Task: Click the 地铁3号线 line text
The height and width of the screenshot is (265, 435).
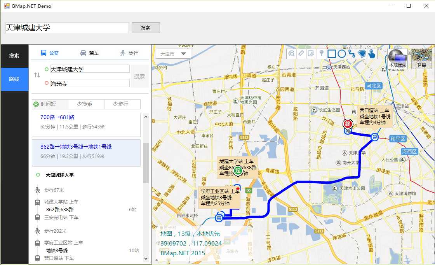Action: point(57,251)
